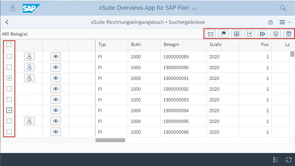View document 1900000094 with eye icon
The height and width of the screenshot is (166, 295).
click(56, 110)
